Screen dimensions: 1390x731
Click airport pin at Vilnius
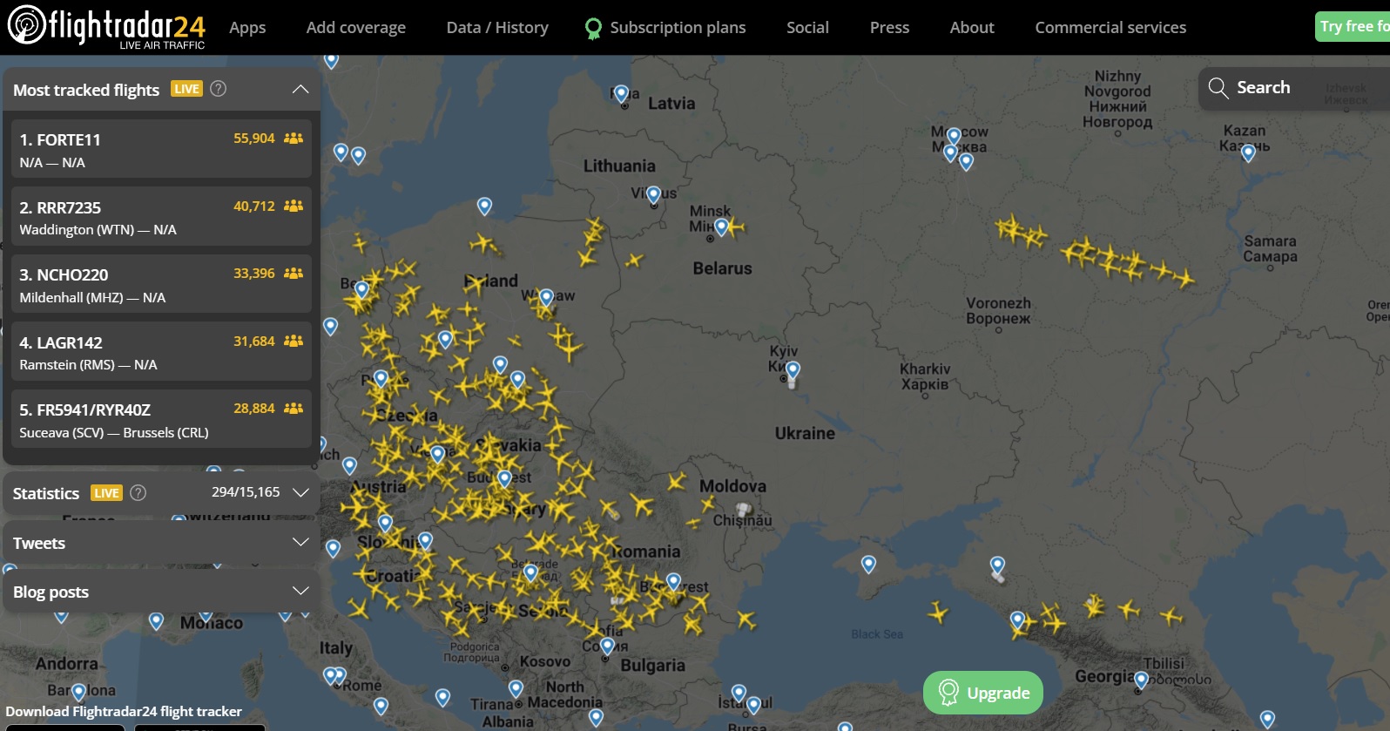click(x=654, y=194)
